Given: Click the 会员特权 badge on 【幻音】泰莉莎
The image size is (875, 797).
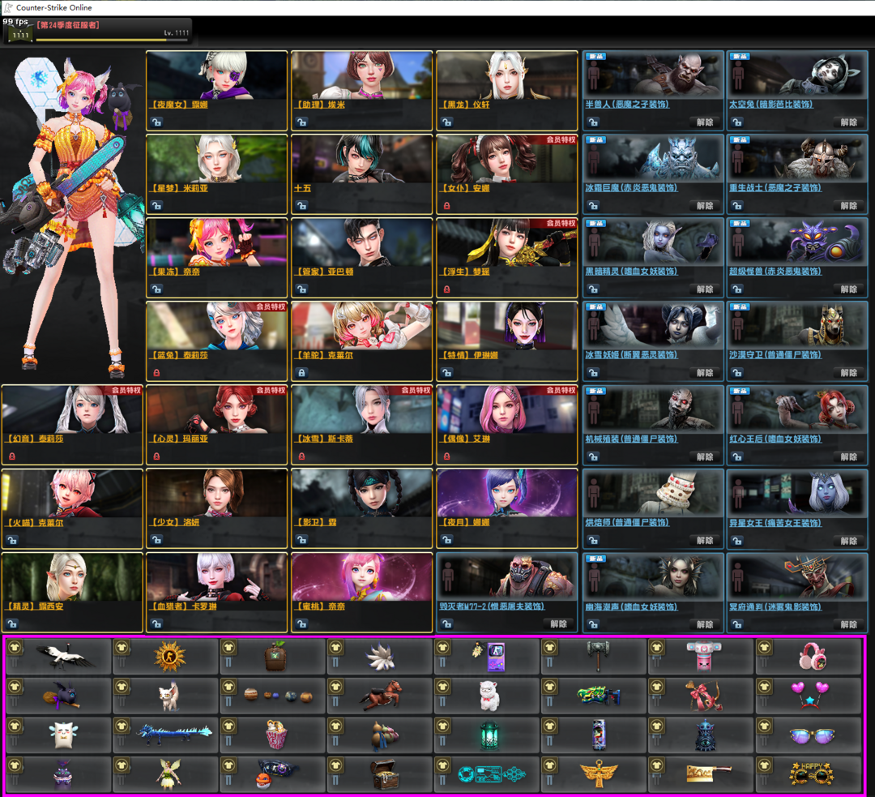Looking at the screenshot, I should (x=126, y=390).
